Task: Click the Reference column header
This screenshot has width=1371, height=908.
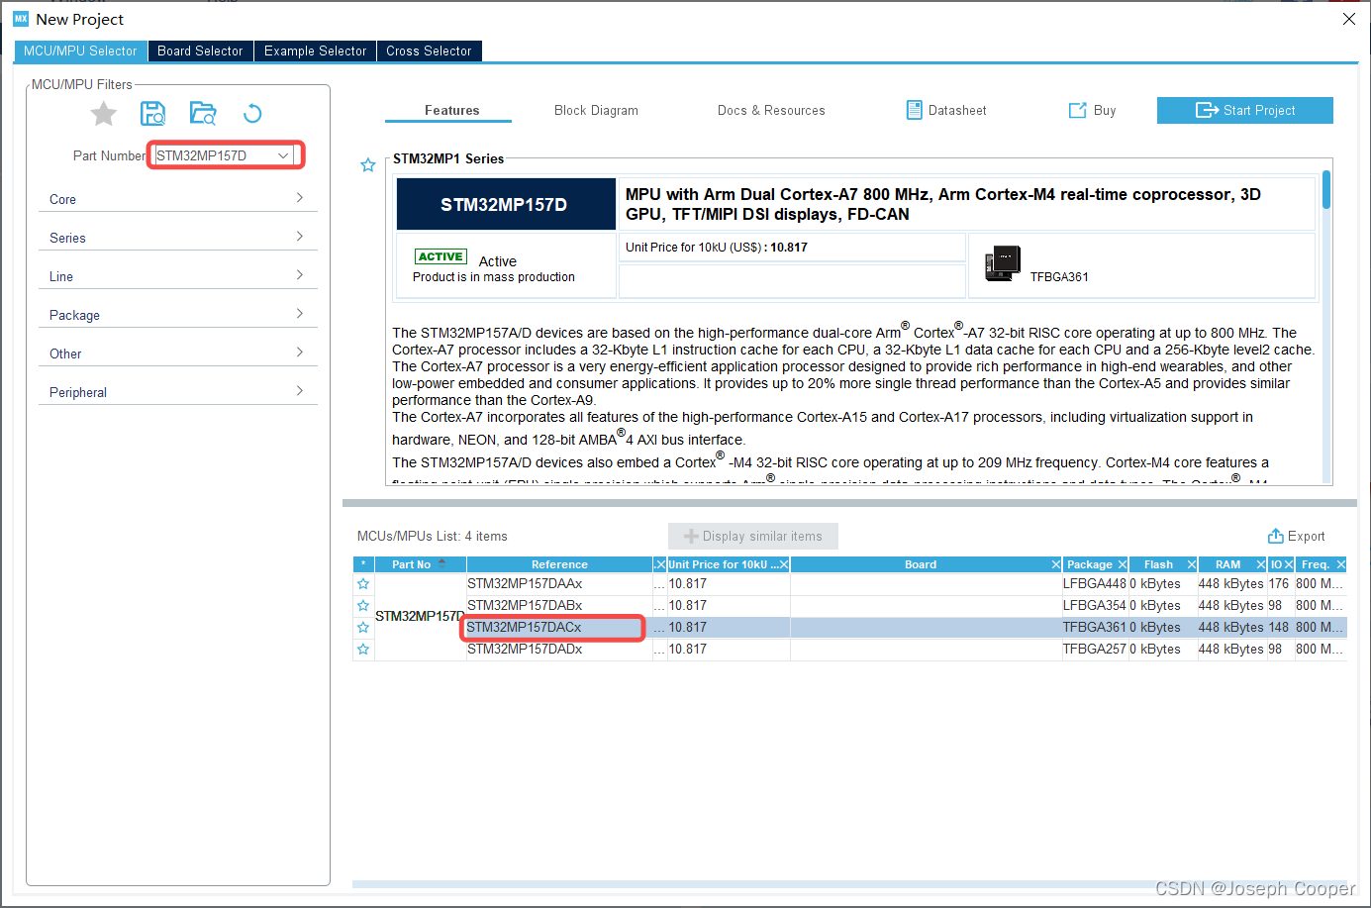Action: coord(559,564)
